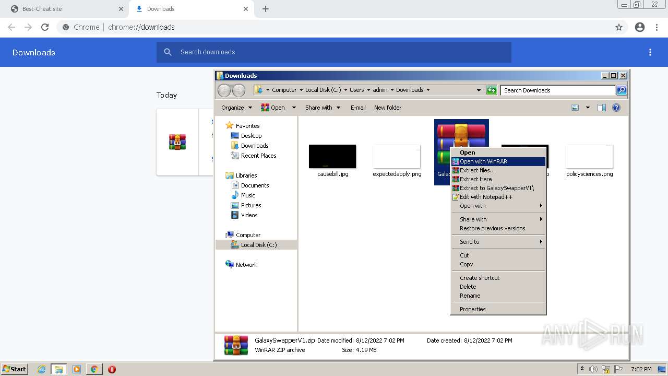Click Chrome back button

point(11,27)
